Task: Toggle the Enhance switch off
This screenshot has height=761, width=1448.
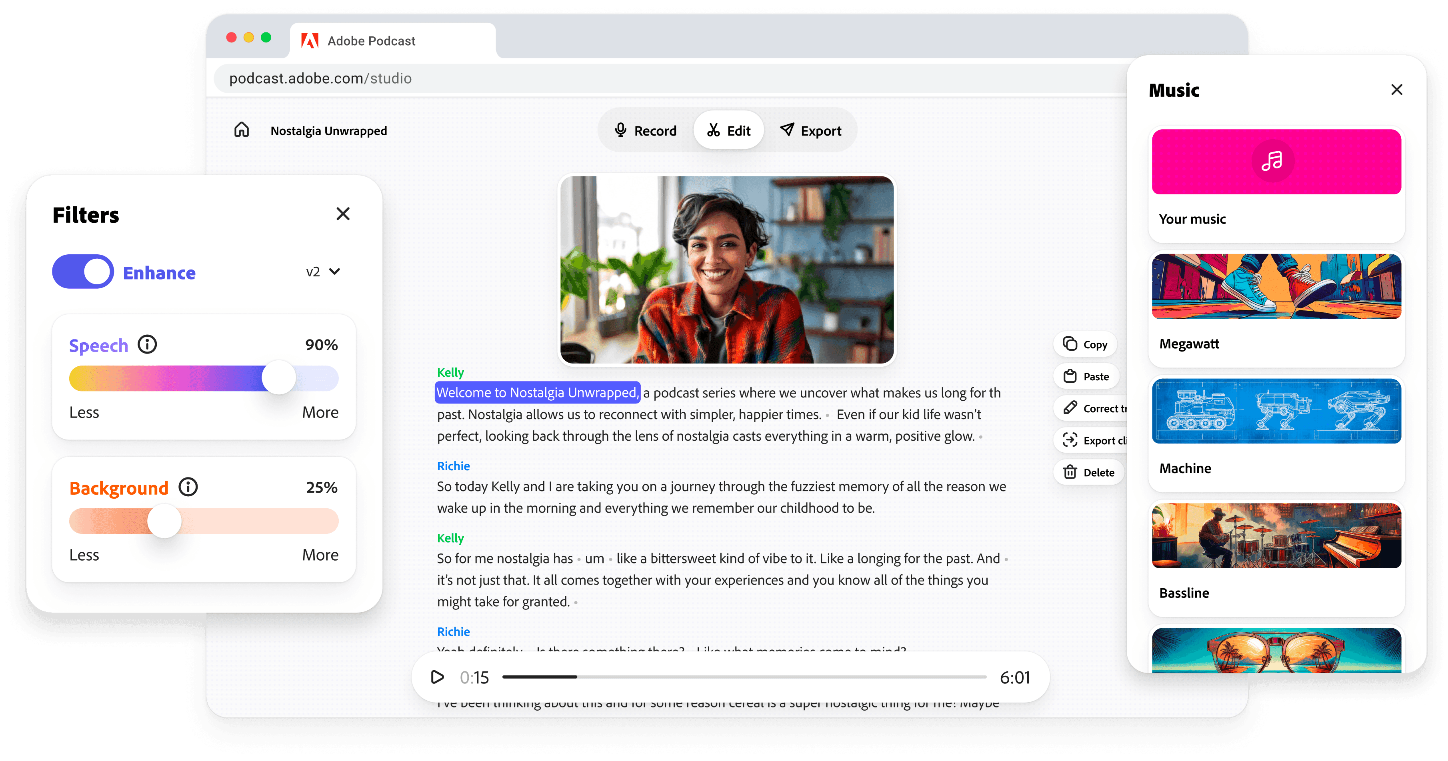Action: 83,272
